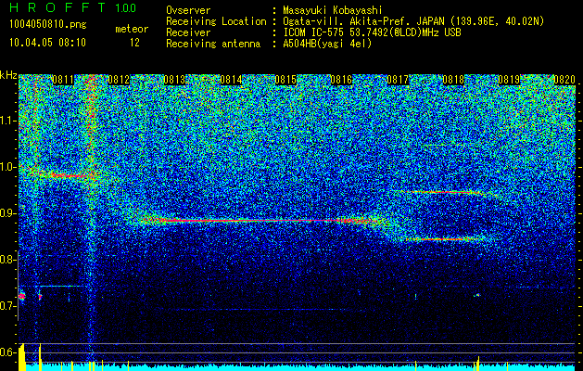Click the 0818 time marker

click(x=453, y=80)
